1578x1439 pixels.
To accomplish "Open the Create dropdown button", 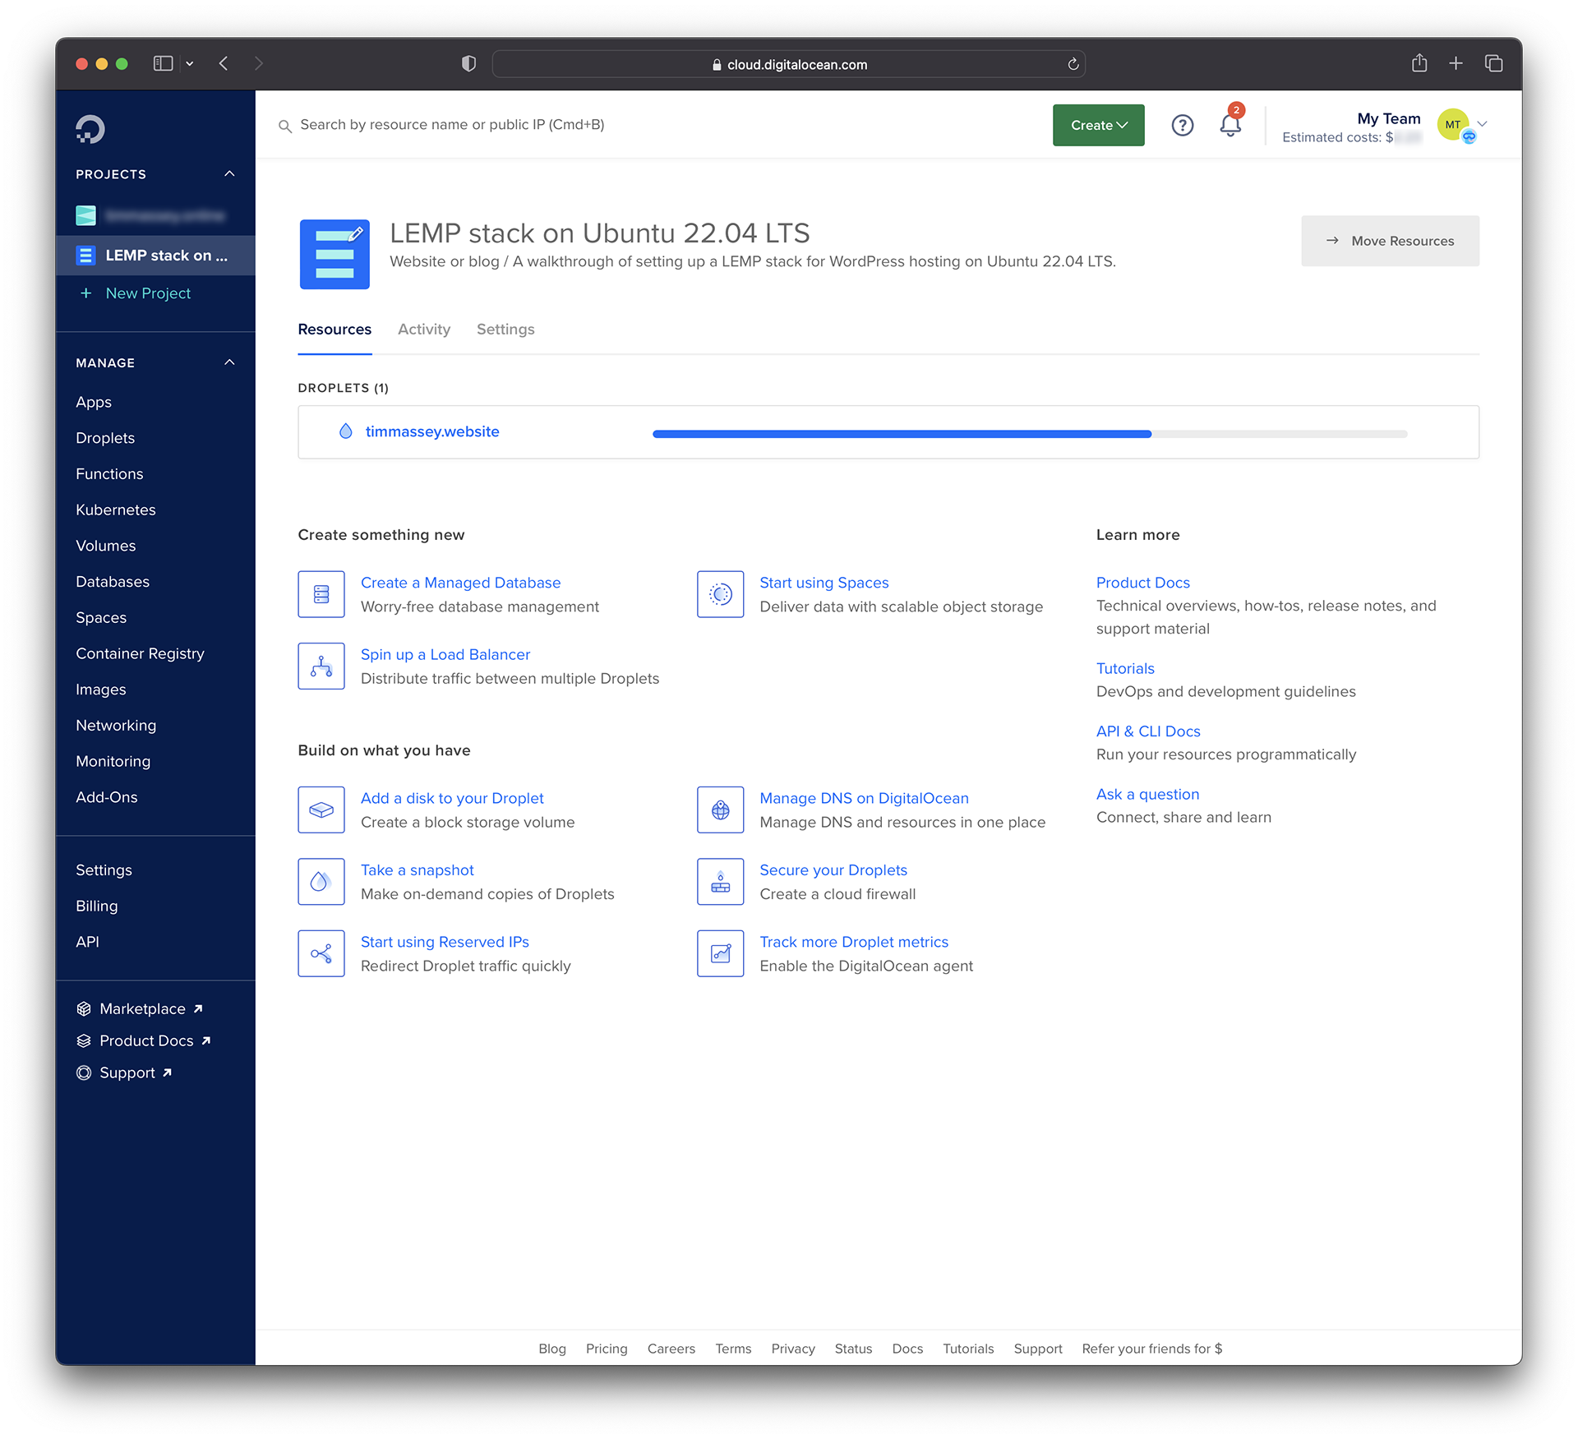I will click(1098, 125).
